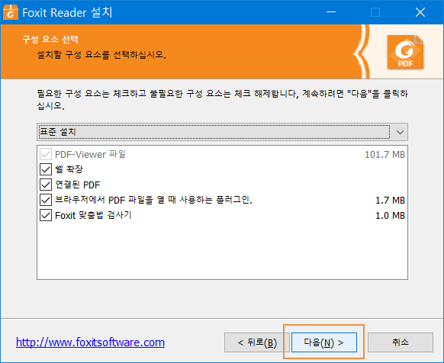The height and width of the screenshot is (363, 444).
Task: Click the 구성 요소 선택 heading
Action: [50, 39]
